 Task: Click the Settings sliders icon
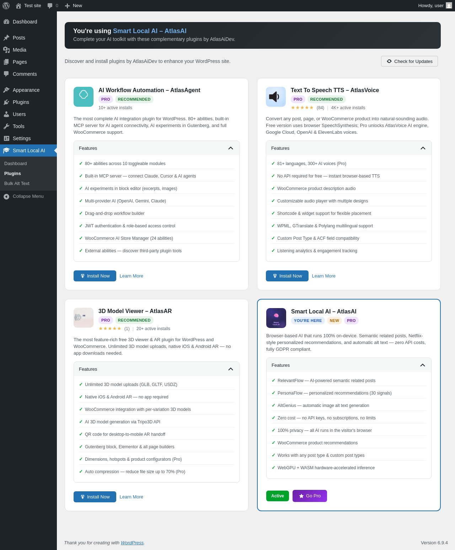(6, 138)
